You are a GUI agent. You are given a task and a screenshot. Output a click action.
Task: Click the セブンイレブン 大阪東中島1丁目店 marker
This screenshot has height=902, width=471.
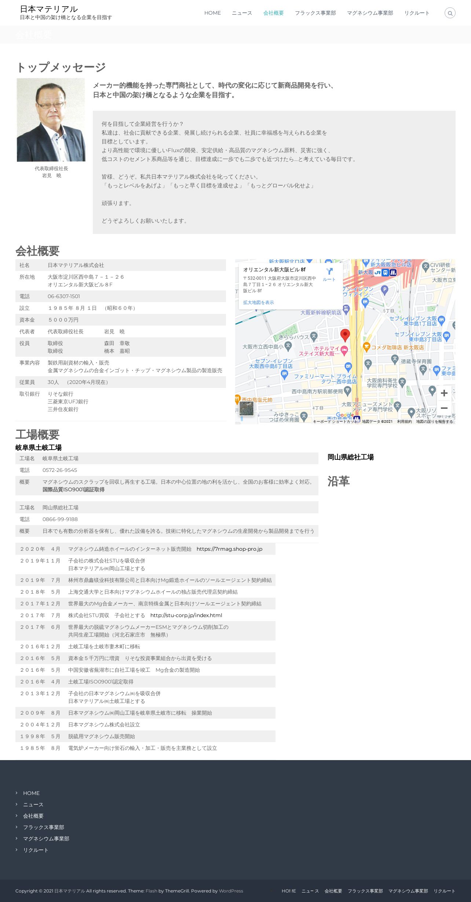click(441, 320)
